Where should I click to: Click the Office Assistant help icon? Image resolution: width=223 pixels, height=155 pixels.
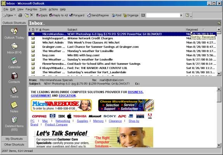(x=187, y=15)
